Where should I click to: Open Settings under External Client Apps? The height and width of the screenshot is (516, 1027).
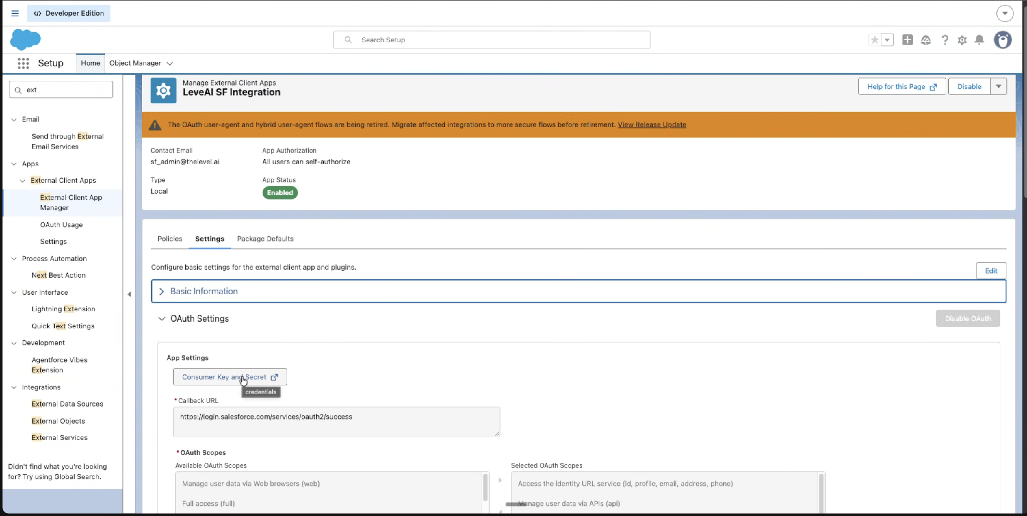pos(53,241)
